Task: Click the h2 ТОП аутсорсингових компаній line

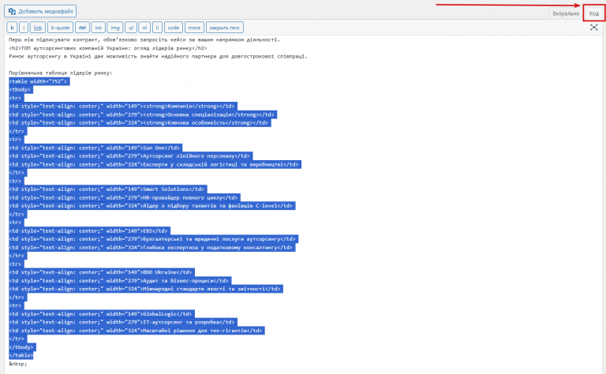Action: point(108,48)
